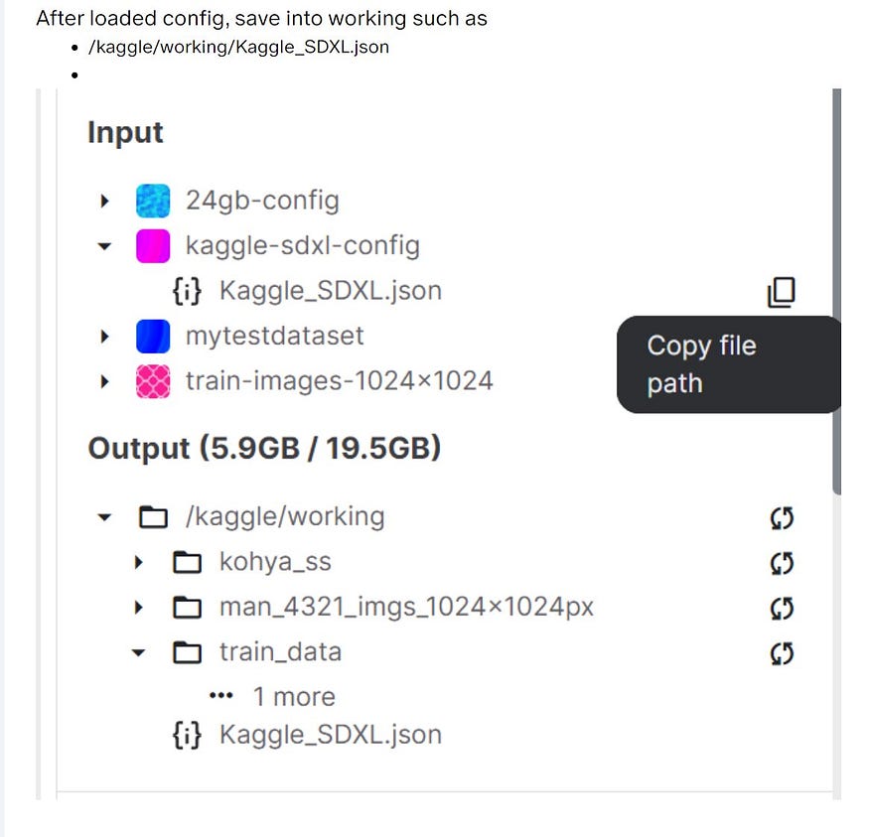869x837 pixels.
Task: Expand the kohya_ss folder
Action: pos(139,563)
